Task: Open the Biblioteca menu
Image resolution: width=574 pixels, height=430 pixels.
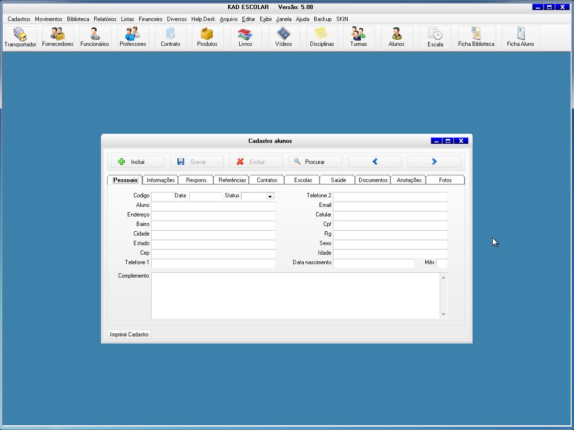Action: click(78, 19)
